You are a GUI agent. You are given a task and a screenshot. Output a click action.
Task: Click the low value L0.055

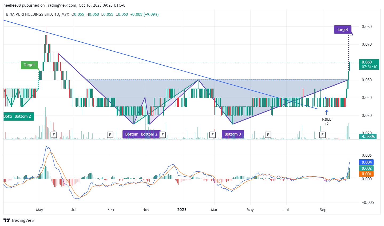[107, 14]
